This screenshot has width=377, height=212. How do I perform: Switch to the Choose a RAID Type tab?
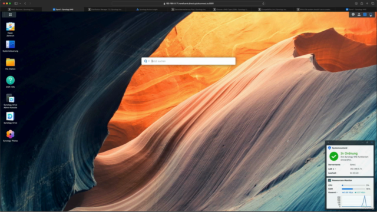pos(230,9)
